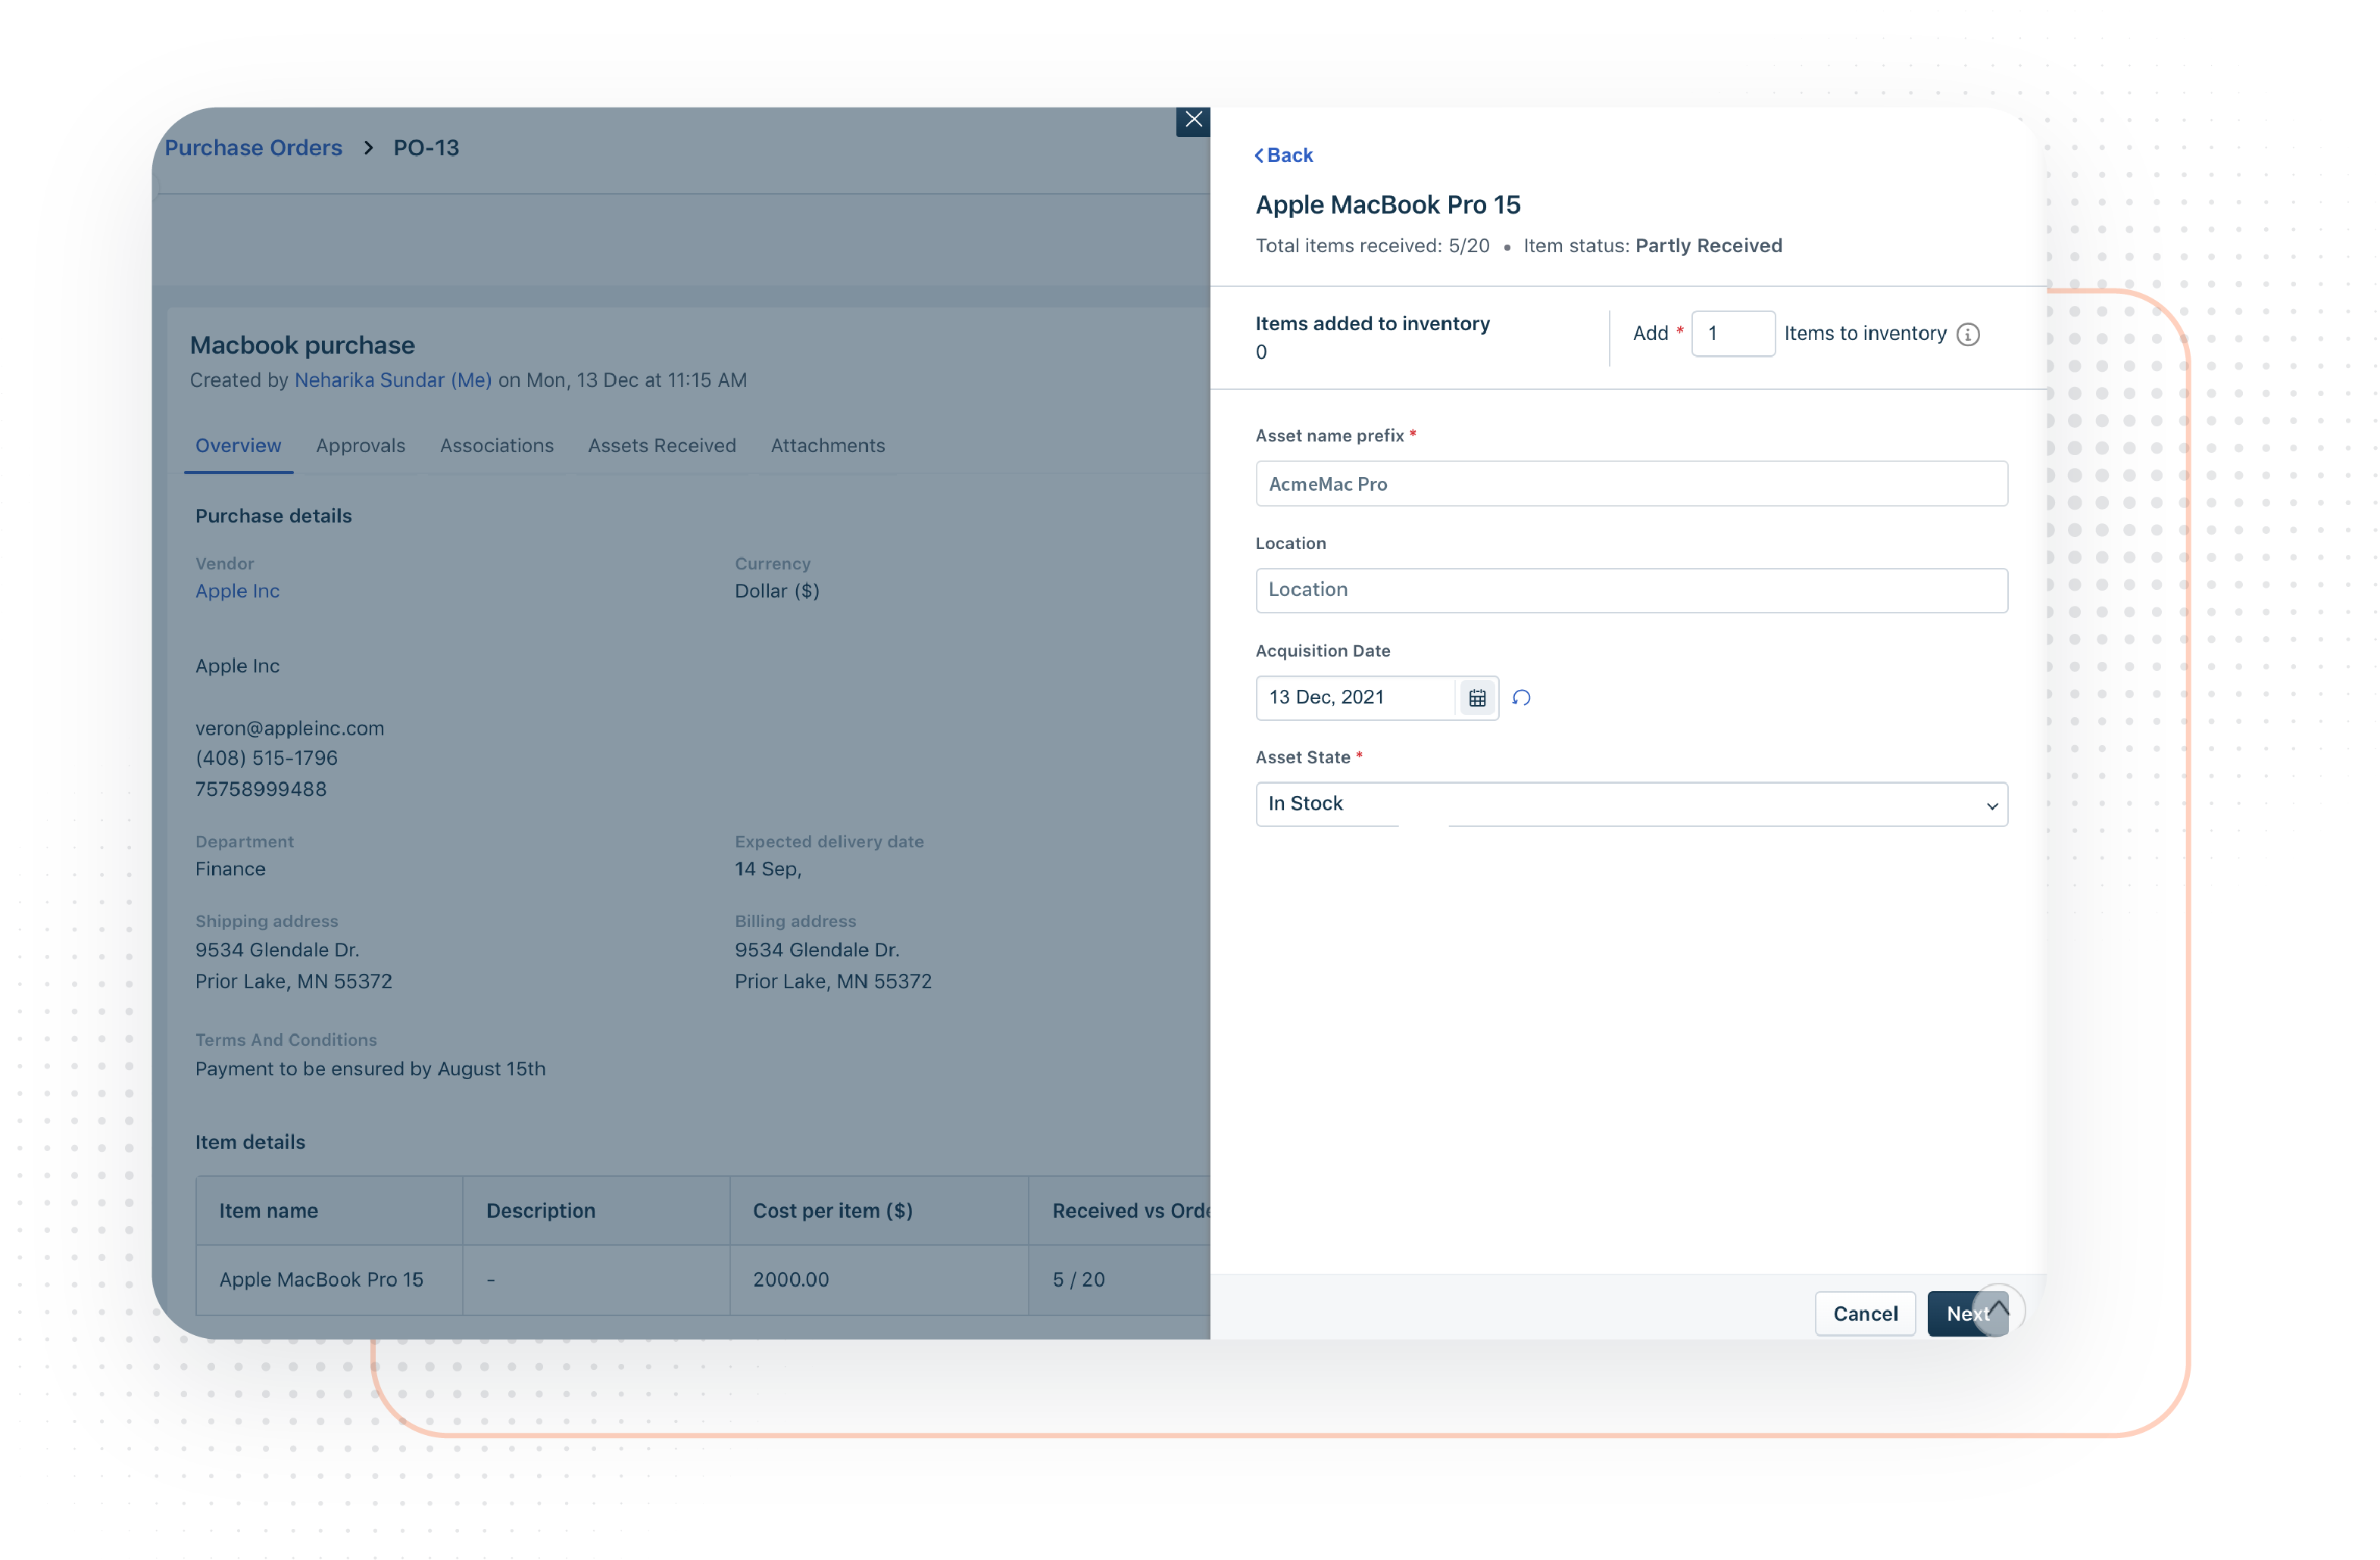Select the Attachments tab
Screen dimensions: 2380x1560
(x=827, y=445)
